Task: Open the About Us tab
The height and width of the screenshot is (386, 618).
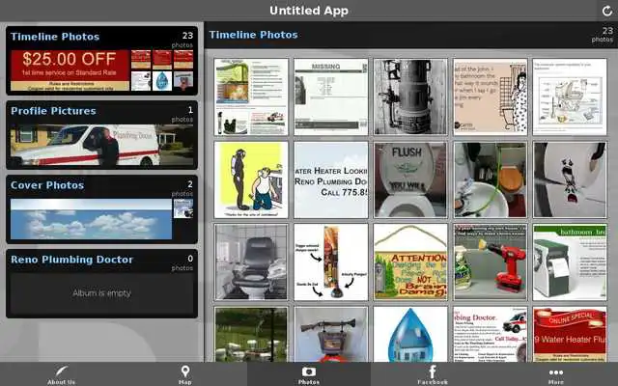Action: [62, 374]
